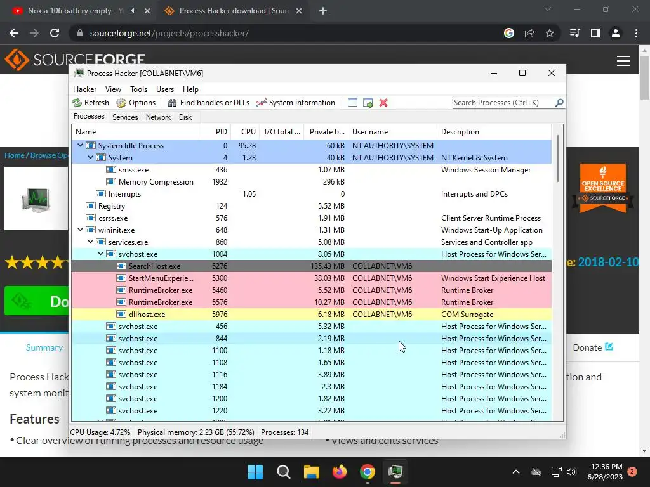Open the taskbar clock and date
The height and width of the screenshot is (487, 650).
tap(605, 472)
